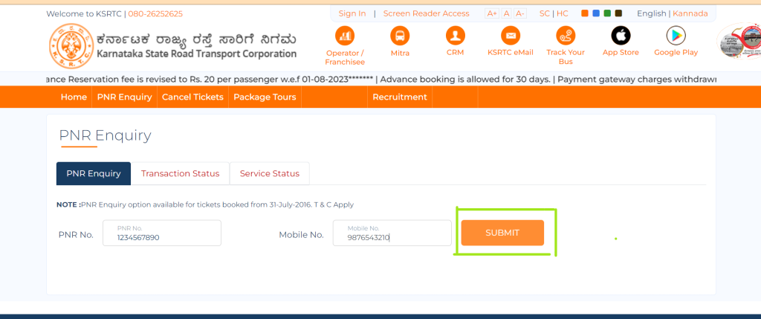Open PNR Enquiry in the orange navigation bar

pos(124,97)
